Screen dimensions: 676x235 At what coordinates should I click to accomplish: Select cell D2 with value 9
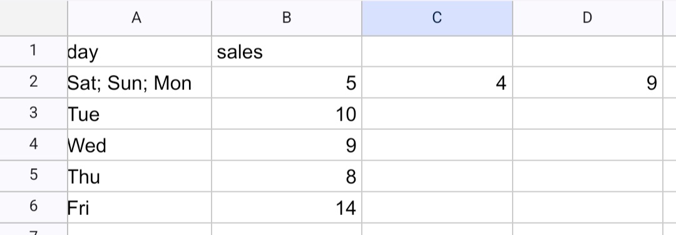[588, 82]
